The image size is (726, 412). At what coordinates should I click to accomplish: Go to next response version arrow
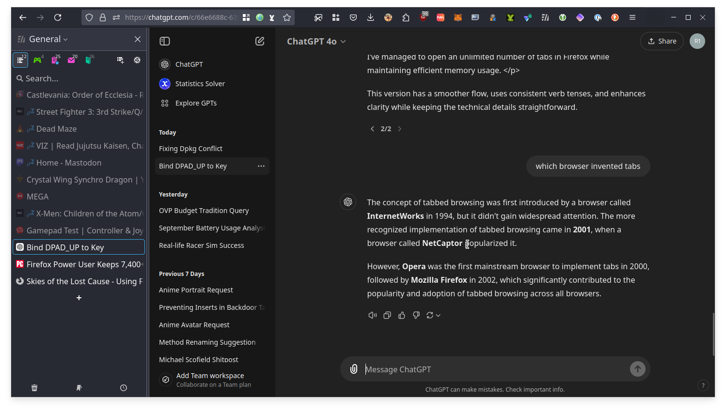399,129
